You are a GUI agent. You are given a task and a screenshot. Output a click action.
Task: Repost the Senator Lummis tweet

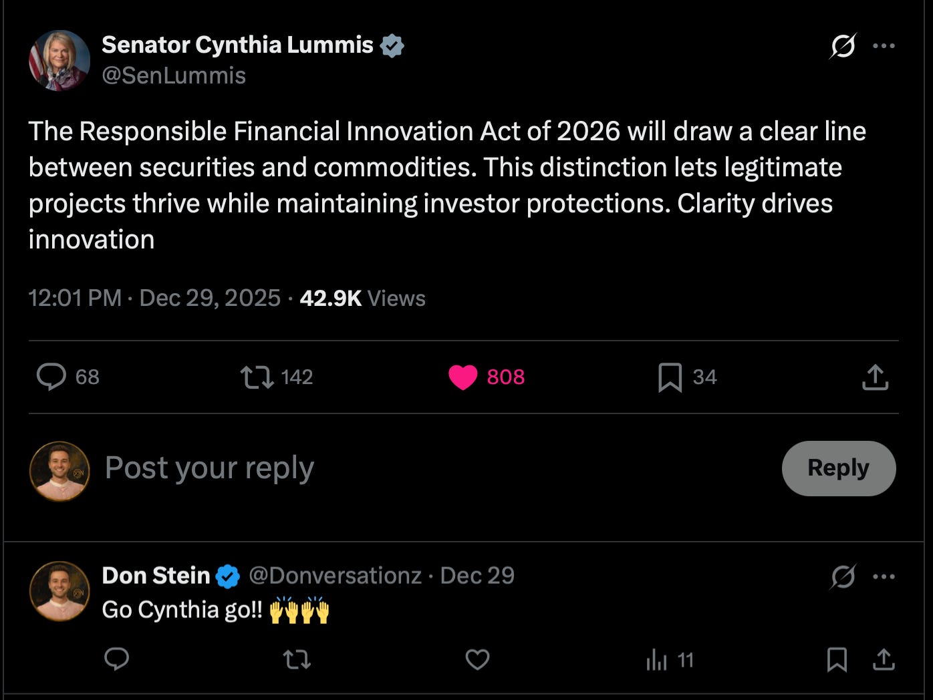pyautogui.click(x=257, y=377)
